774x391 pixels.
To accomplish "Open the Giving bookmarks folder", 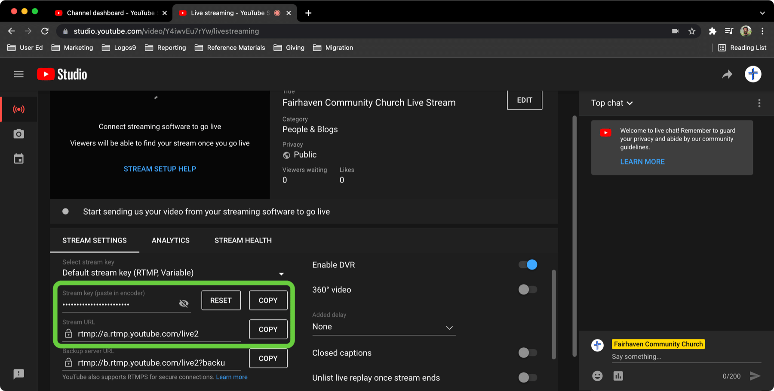I will tap(289, 48).
